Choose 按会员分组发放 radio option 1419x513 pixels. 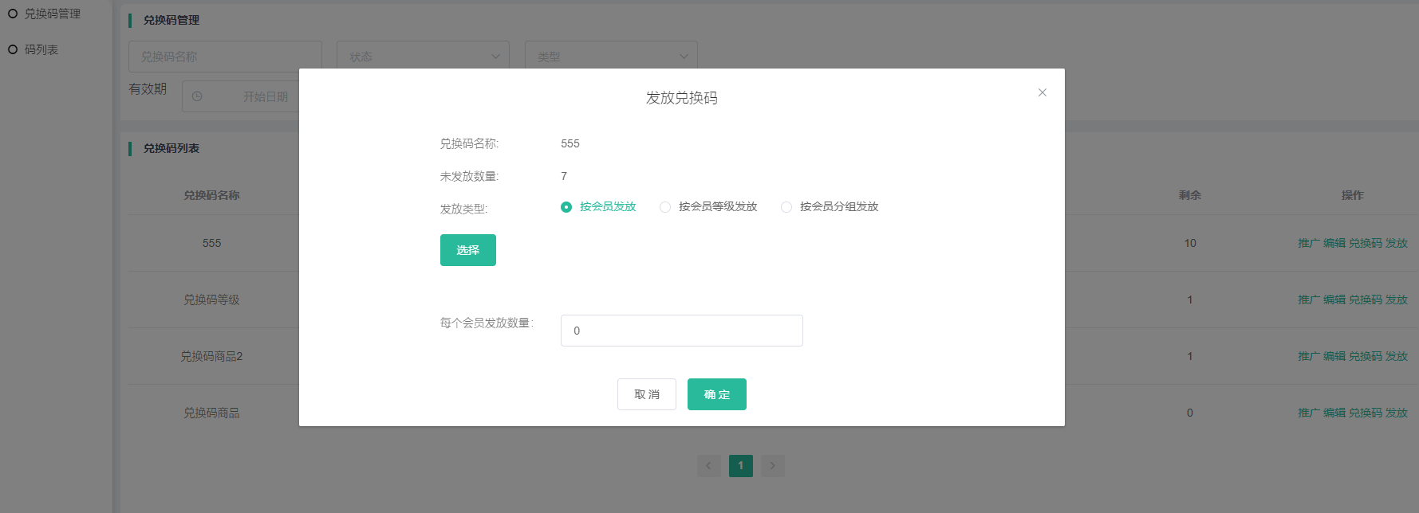point(786,207)
